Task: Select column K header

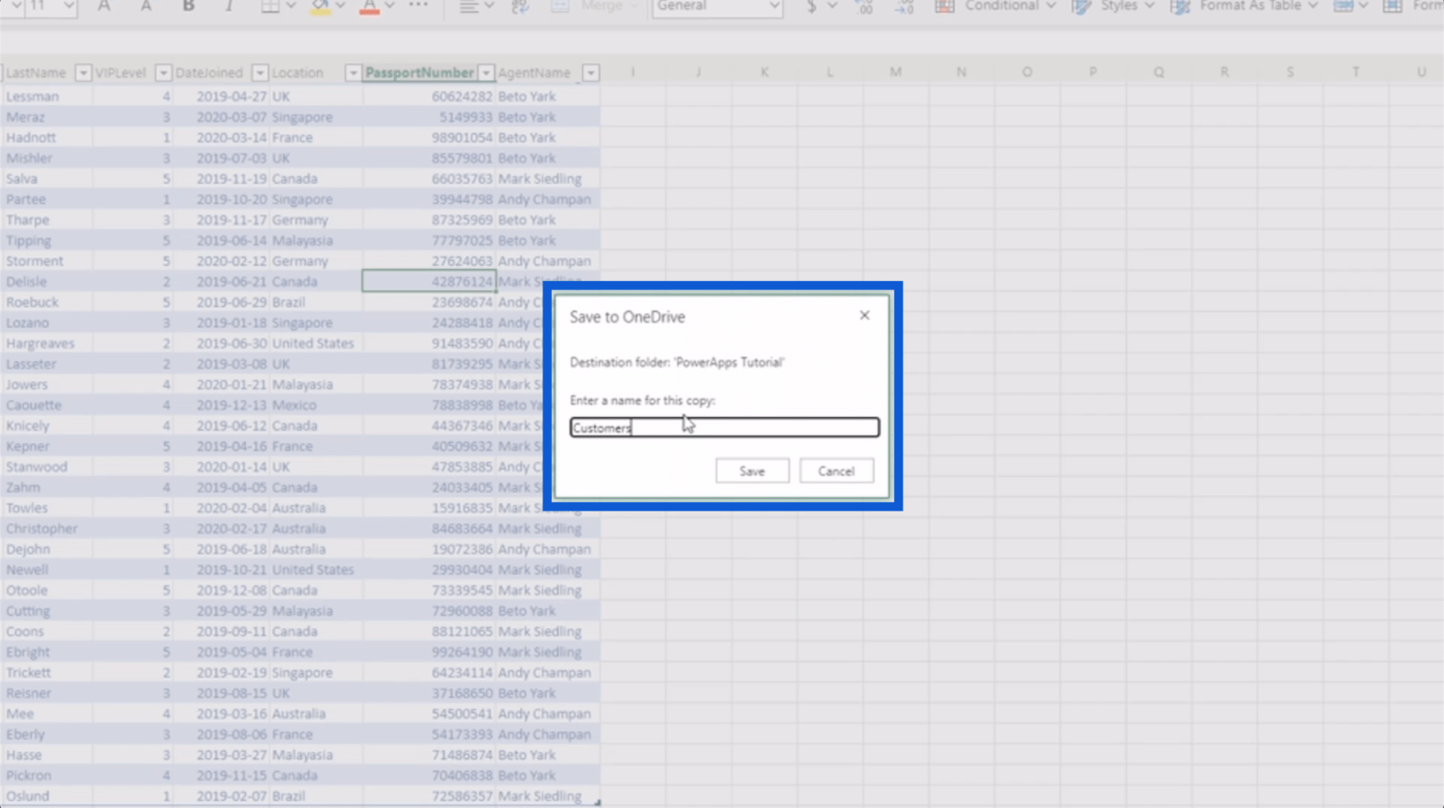Action: pyautogui.click(x=764, y=72)
